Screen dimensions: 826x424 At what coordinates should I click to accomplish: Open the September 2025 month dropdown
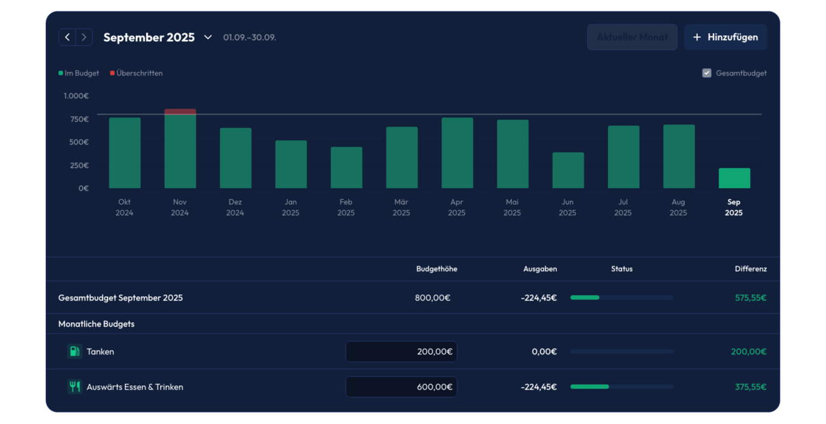pos(208,38)
